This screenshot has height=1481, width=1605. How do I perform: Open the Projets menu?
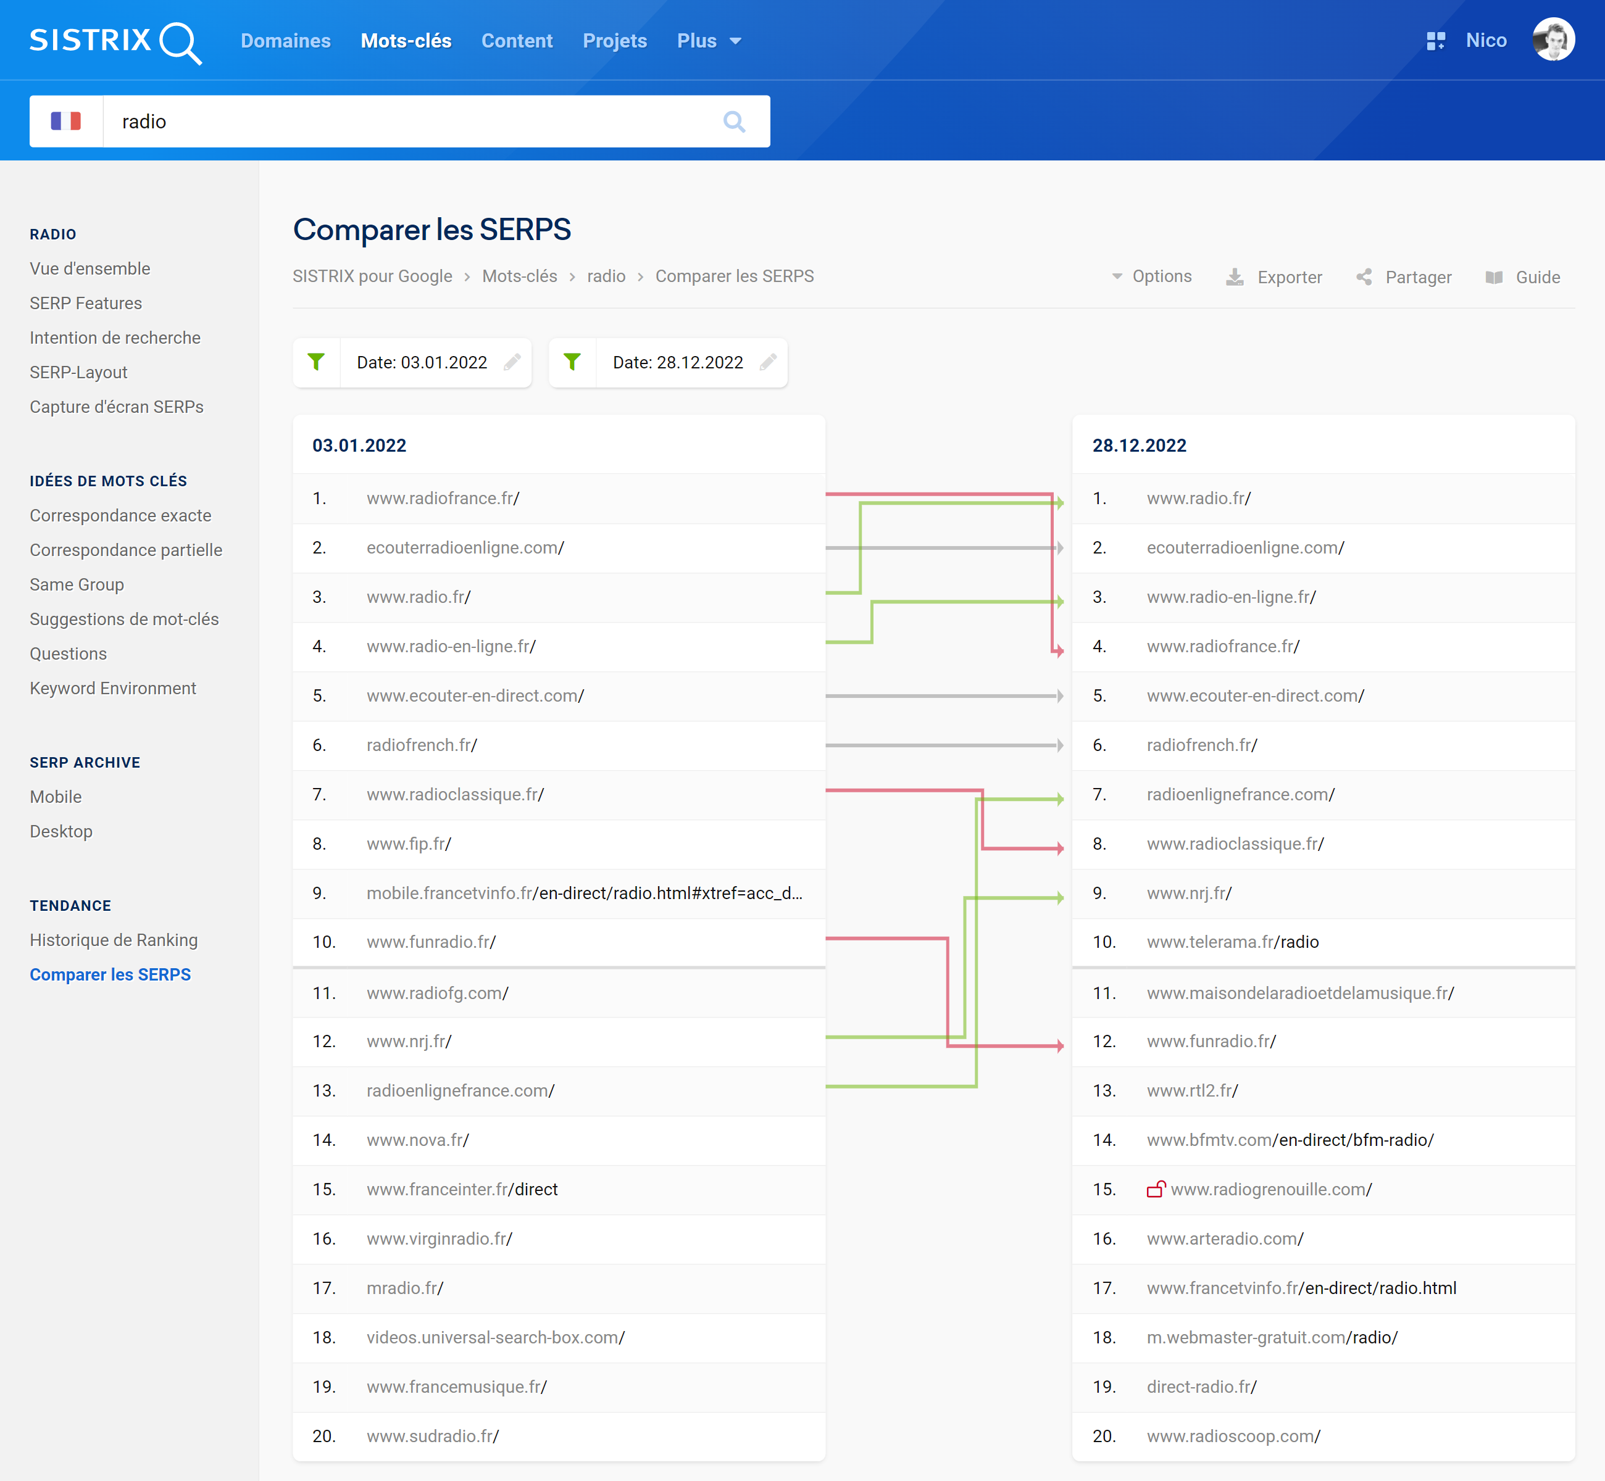614,41
